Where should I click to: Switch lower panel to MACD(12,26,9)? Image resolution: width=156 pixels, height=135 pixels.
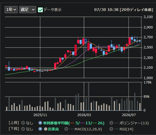pos(66,129)
